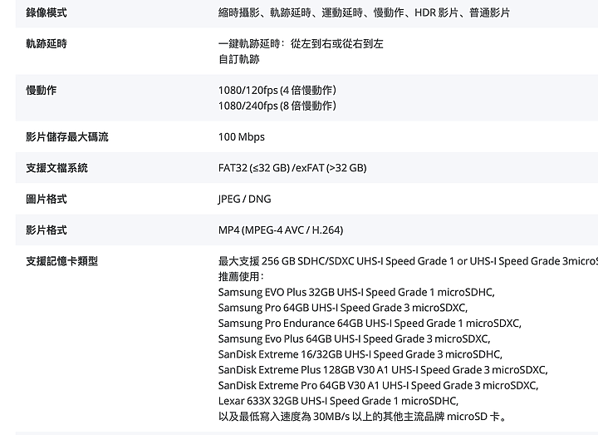Screen dimensions: 598x435
Task: Select the MP4 (MPEG-4 AVC / H.264) value
Action: tap(281, 230)
